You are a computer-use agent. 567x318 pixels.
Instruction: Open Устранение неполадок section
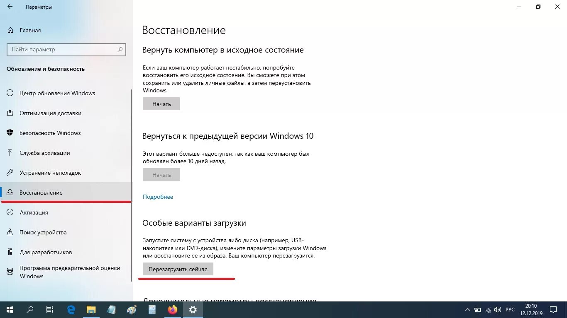[x=66, y=173]
